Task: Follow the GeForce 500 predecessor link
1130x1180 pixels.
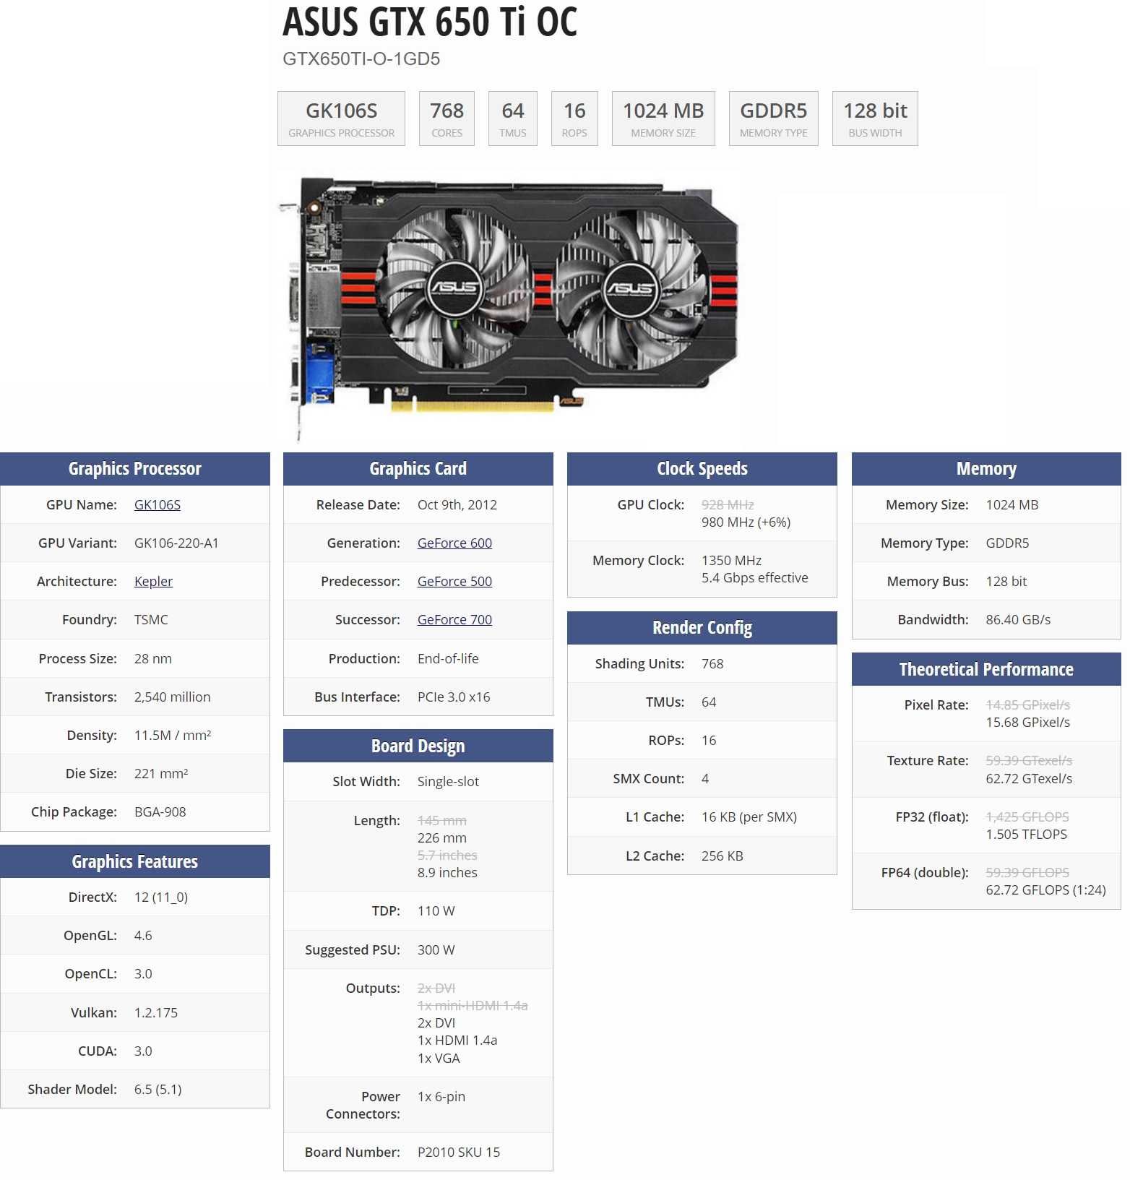Action: pos(454,581)
